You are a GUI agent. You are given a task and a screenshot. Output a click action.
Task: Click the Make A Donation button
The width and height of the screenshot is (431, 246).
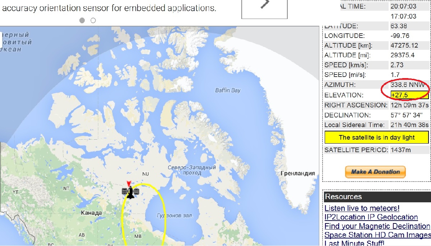(x=375, y=172)
